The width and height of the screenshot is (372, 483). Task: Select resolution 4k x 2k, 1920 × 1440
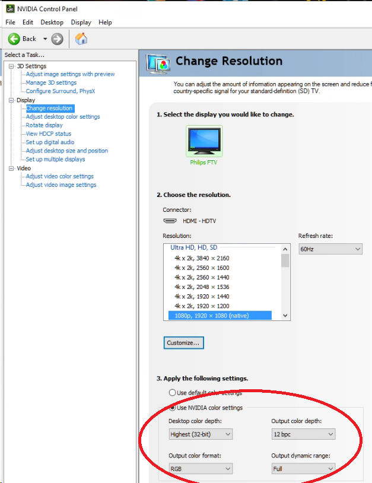(x=202, y=296)
